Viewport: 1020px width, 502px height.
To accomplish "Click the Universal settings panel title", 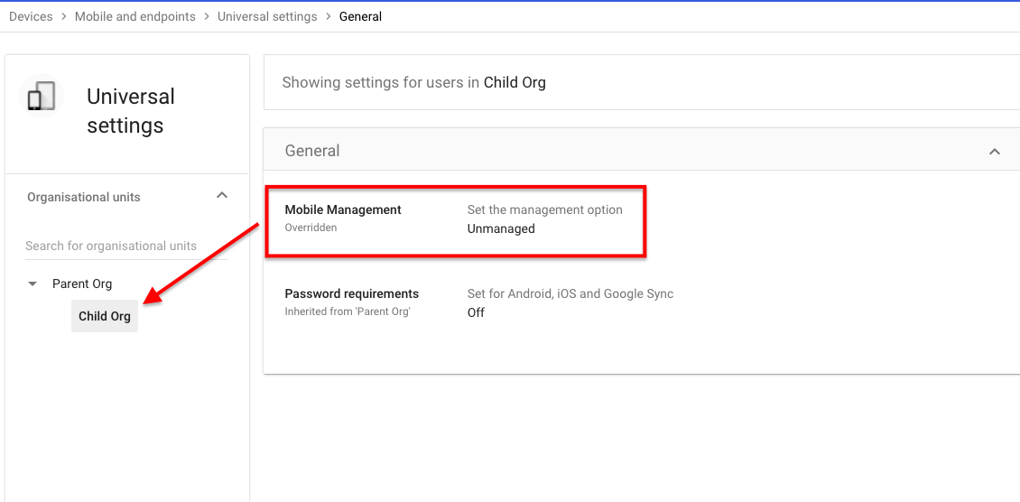I will [131, 111].
